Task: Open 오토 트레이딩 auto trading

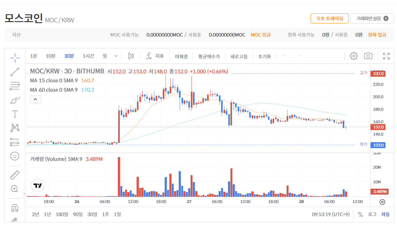Action: pos(329,18)
